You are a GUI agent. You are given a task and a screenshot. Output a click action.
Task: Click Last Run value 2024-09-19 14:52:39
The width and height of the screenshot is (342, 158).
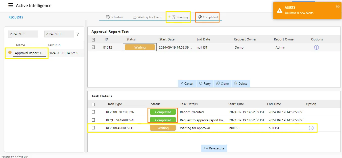coord(63,53)
